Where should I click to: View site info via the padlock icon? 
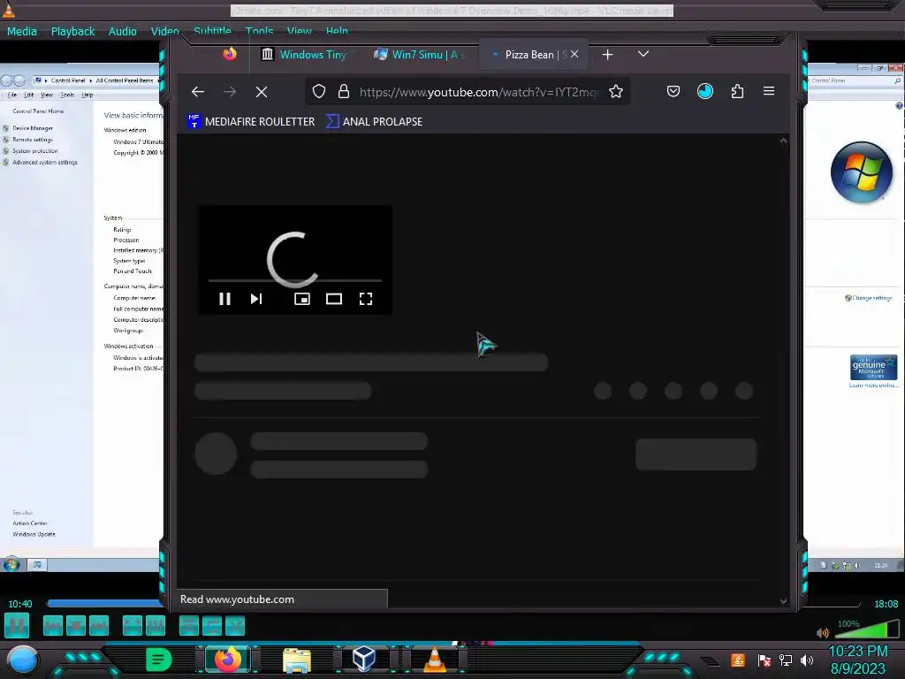(x=344, y=91)
